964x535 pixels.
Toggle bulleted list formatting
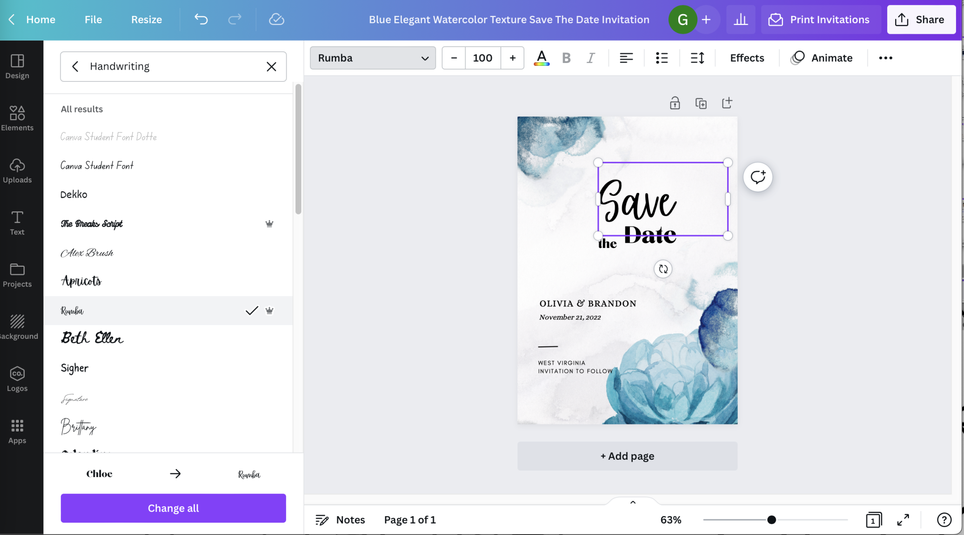coord(662,58)
